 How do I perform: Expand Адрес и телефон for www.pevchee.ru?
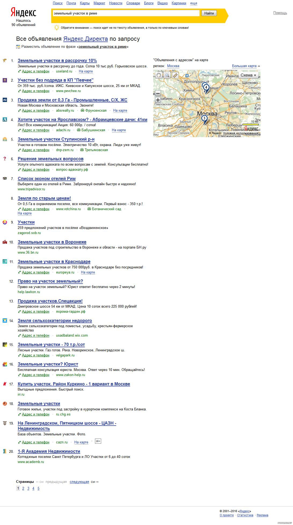[36, 91]
